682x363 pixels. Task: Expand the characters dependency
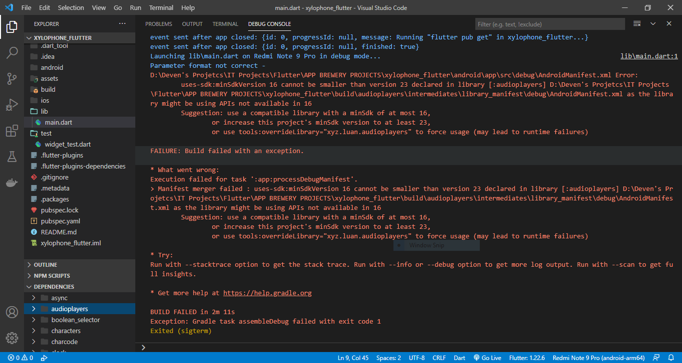pyautogui.click(x=80, y=331)
